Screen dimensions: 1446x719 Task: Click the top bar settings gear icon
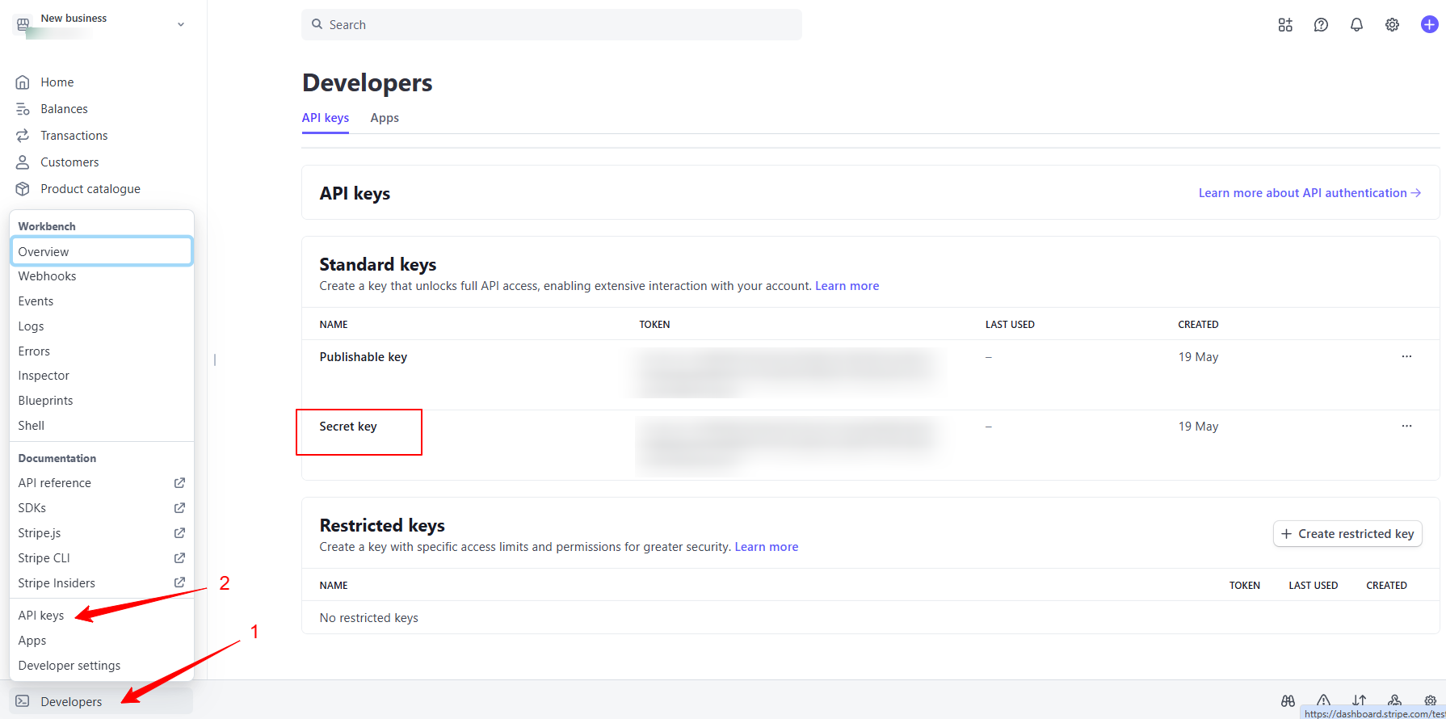[x=1392, y=25]
